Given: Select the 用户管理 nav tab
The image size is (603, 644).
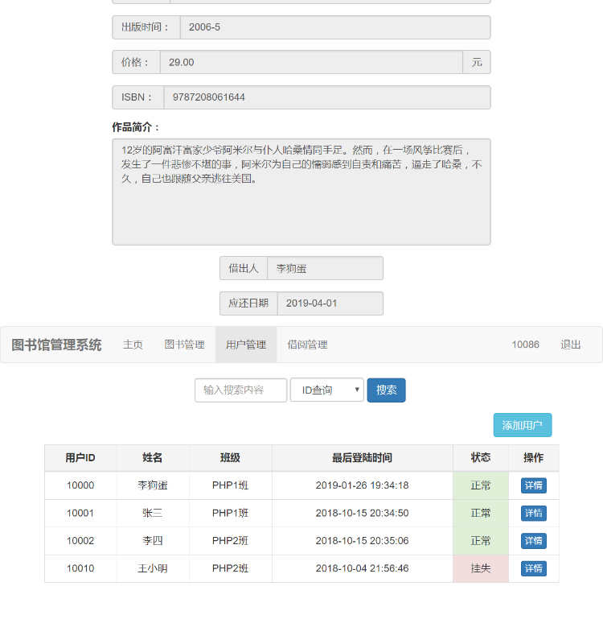Looking at the screenshot, I should point(246,345).
